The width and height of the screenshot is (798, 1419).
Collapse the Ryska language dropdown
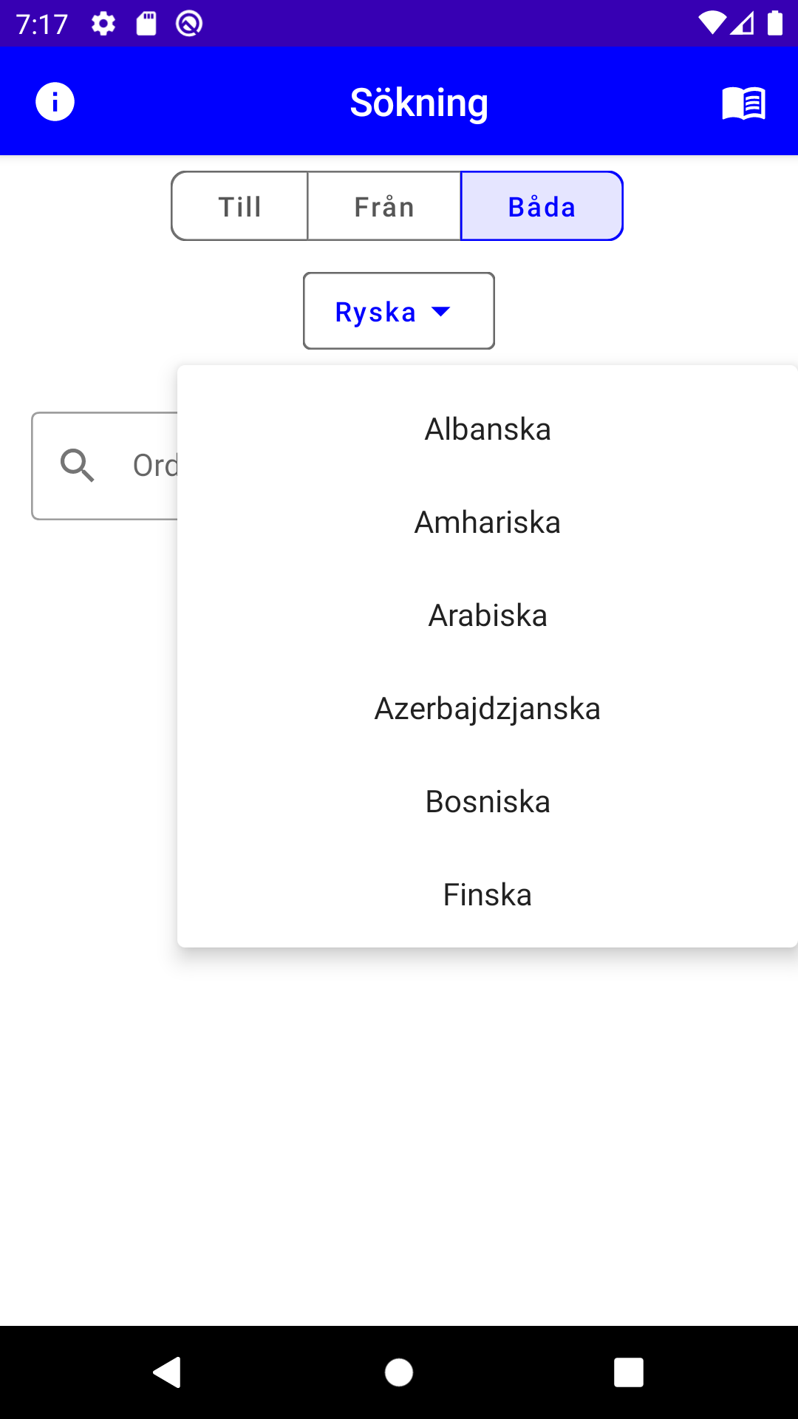point(376,312)
